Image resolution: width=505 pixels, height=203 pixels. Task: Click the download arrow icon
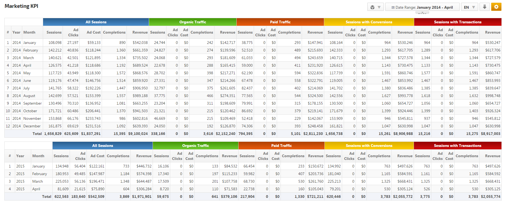click(x=484, y=7)
